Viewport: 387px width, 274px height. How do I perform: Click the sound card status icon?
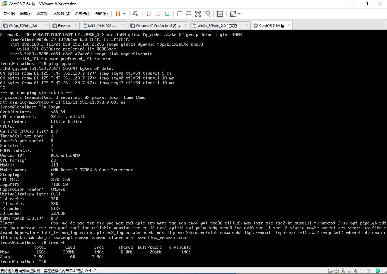coord(356,271)
